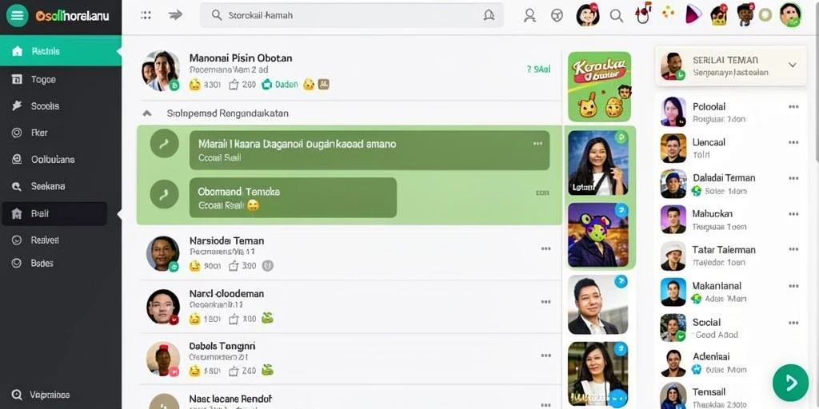This screenshot has width=819, height=409.
Task: Select the Brait sidebar item
Action: (54, 213)
